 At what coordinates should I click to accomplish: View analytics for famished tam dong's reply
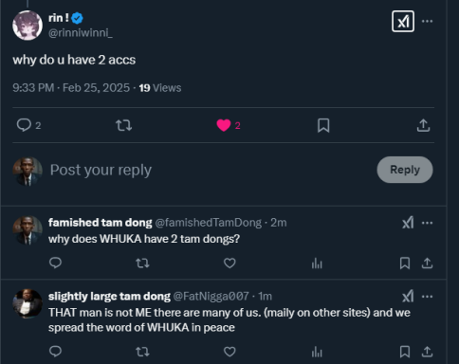317,264
